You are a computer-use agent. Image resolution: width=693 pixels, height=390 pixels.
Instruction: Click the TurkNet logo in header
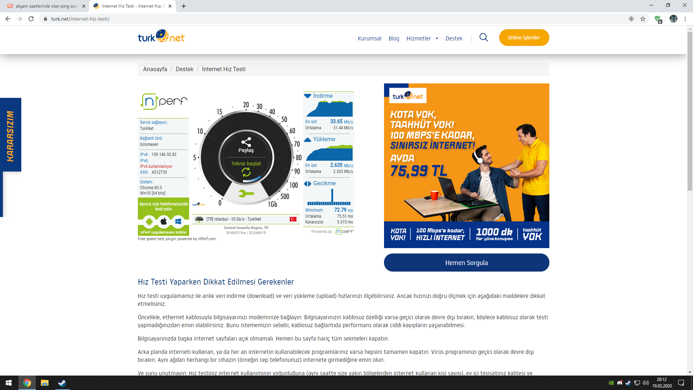161,36
